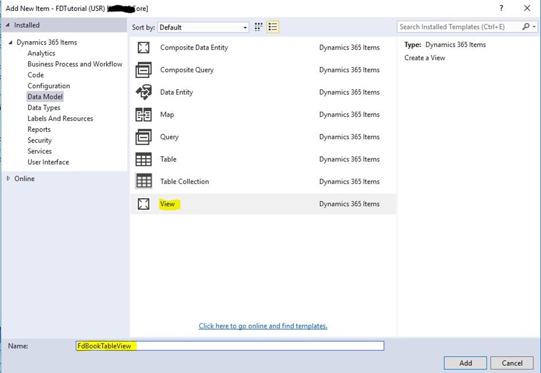541x373 pixels.
Task: Click Dynamics 365 Items text in Table row
Action: [x=349, y=159]
